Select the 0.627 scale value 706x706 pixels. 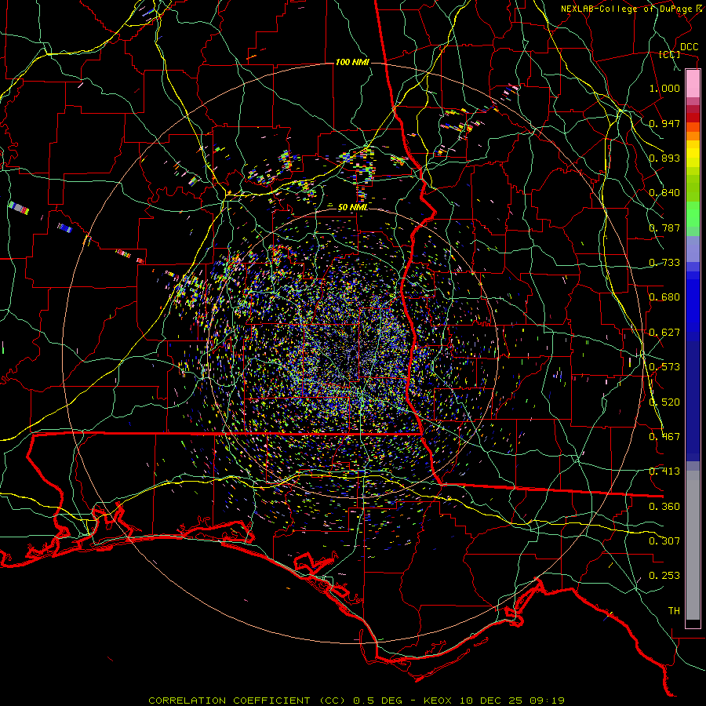[x=664, y=333]
